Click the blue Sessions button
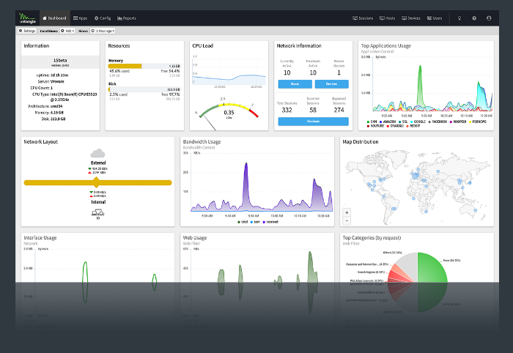This screenshot has height=353, width=513. pos(314,122)
